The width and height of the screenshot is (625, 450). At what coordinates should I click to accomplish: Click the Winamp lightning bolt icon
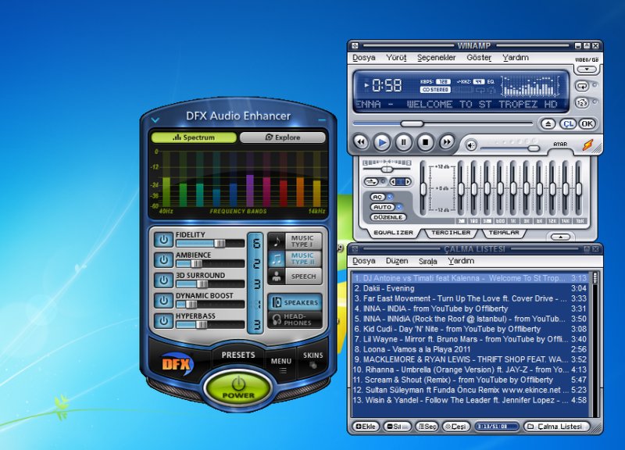[x=587, y=145]
